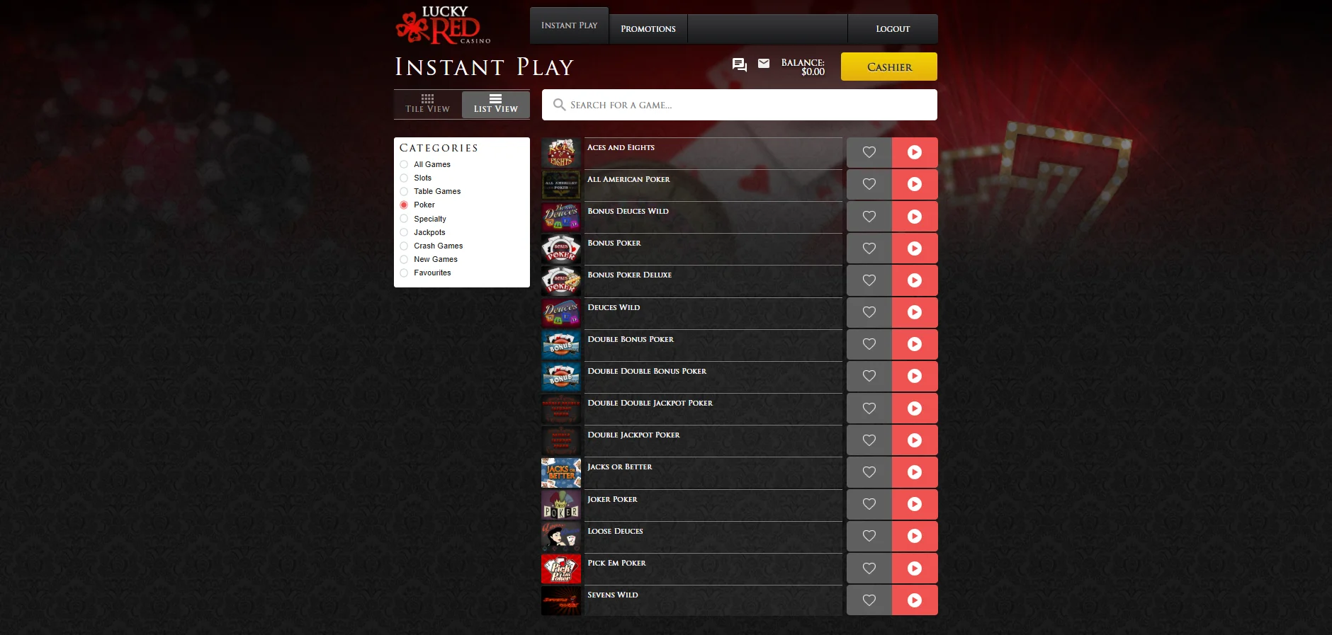Open the mail envelope icon
1332x635 pixels.
pyautogui.click(x=764, y=64)
